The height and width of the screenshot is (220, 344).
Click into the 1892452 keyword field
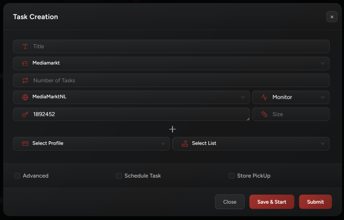131,114
